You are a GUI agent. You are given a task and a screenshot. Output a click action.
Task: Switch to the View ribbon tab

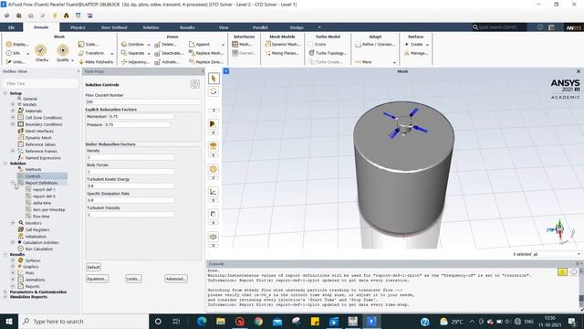pyautogui.click(x=224, y=27)
